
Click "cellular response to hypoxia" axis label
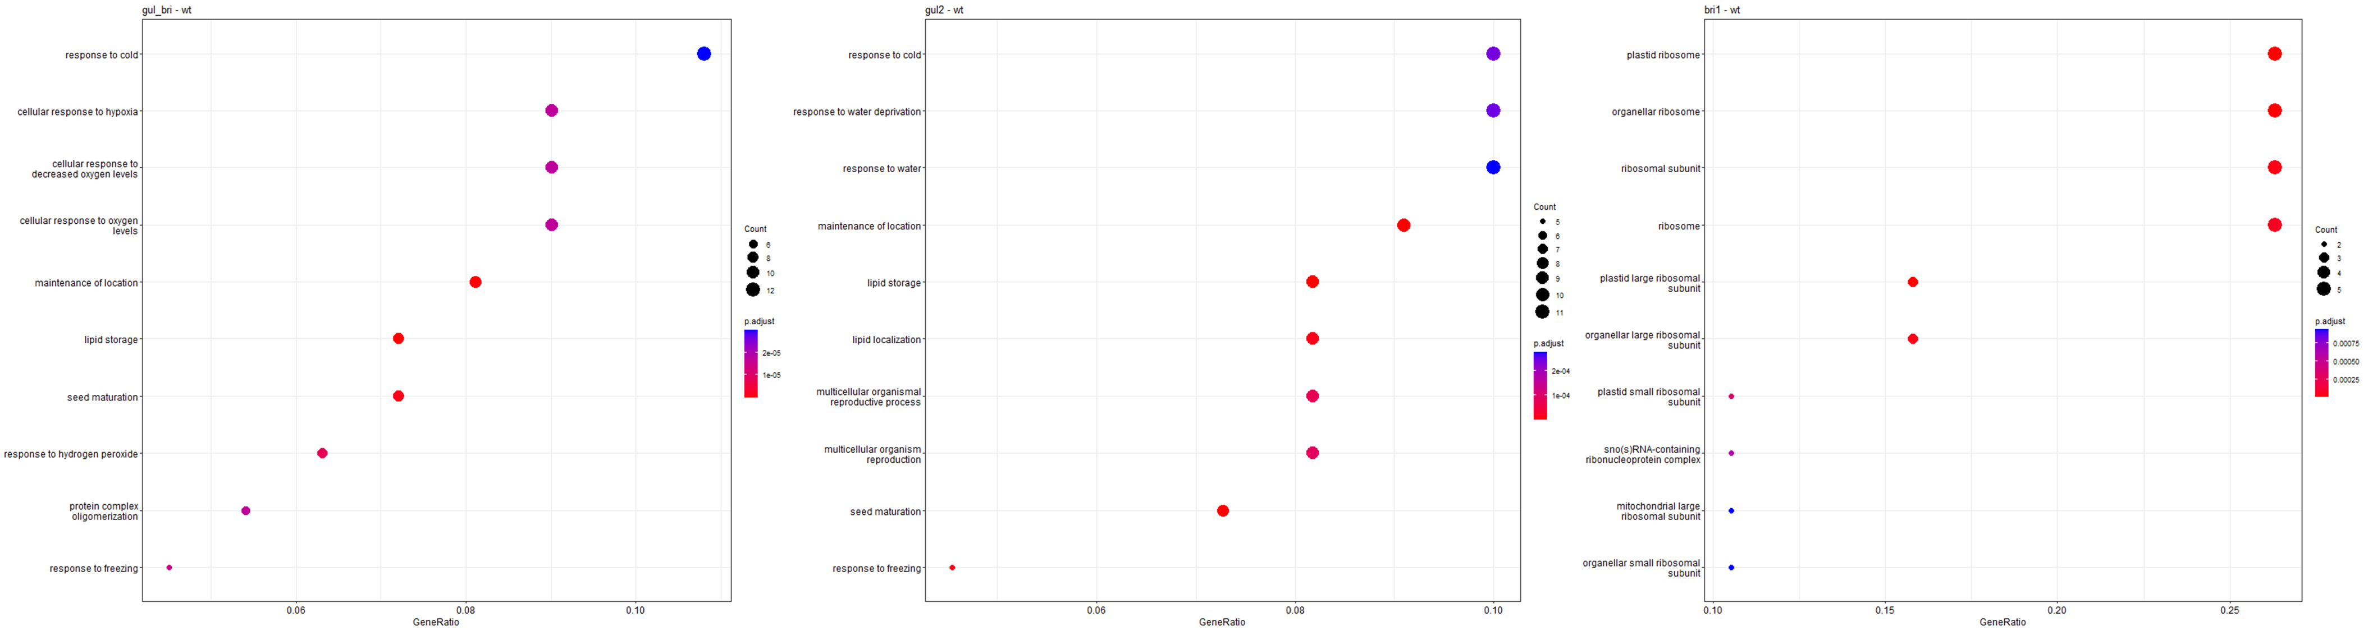(77, 112)
